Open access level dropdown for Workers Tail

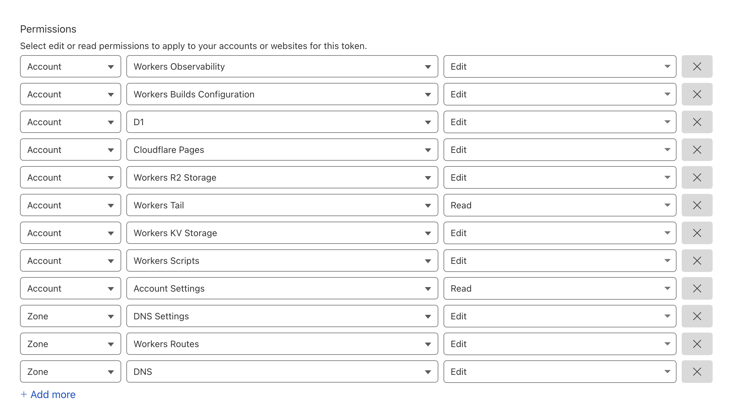pos(560,205)
